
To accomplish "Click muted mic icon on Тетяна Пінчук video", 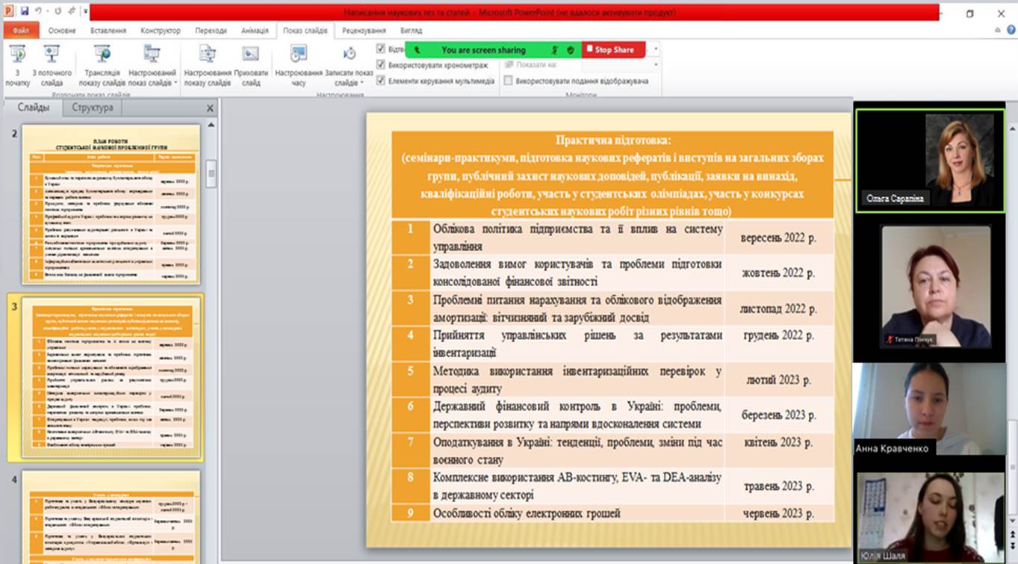I will coord(889,339).
